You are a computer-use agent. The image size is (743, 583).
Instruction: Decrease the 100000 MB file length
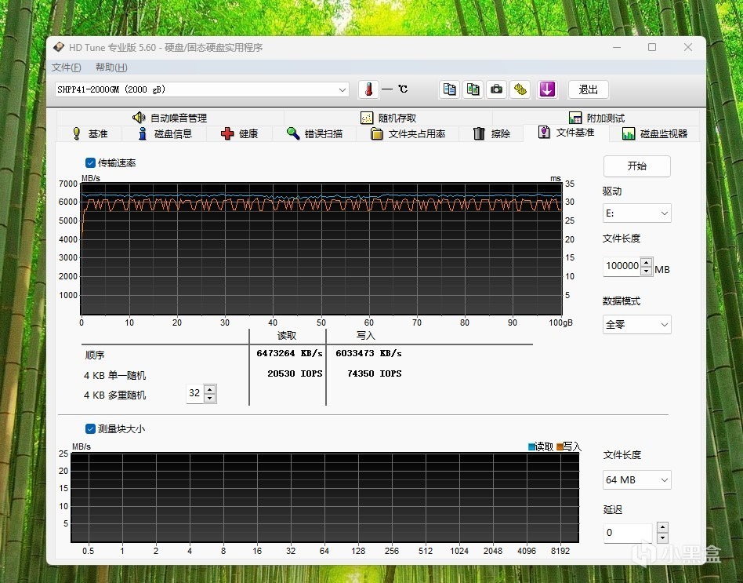tap(647, 271)
